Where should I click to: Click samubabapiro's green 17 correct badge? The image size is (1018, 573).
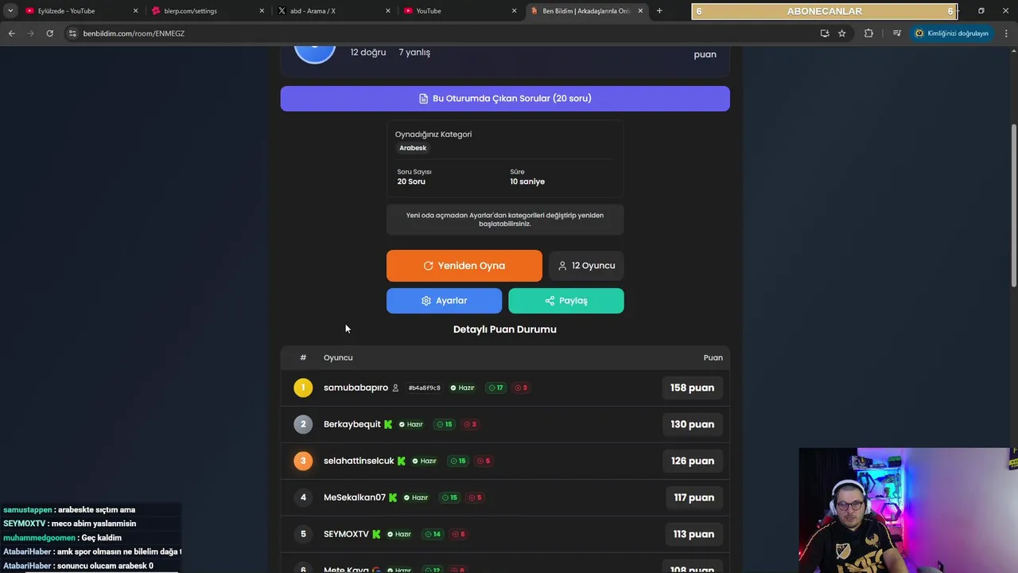pyautogui.click(x=495, y=388)
